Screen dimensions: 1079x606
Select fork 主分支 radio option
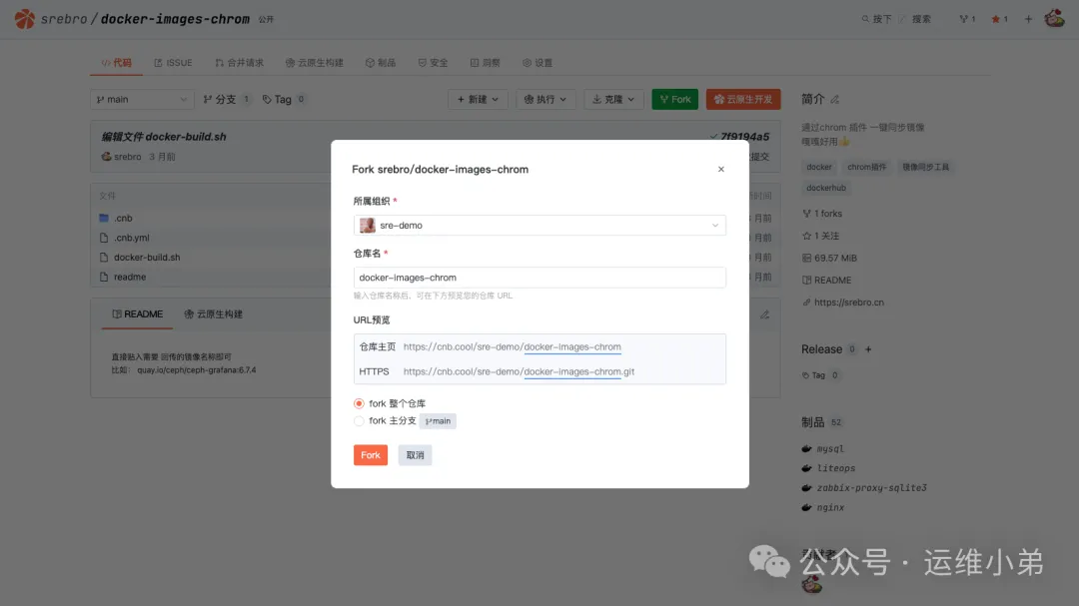click(359, 421)
